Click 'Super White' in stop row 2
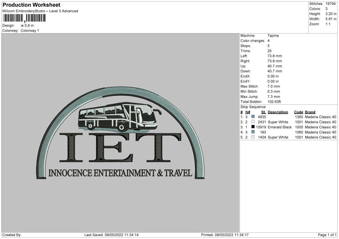Viewport: 339px width, 239px height. coord(278,122)
